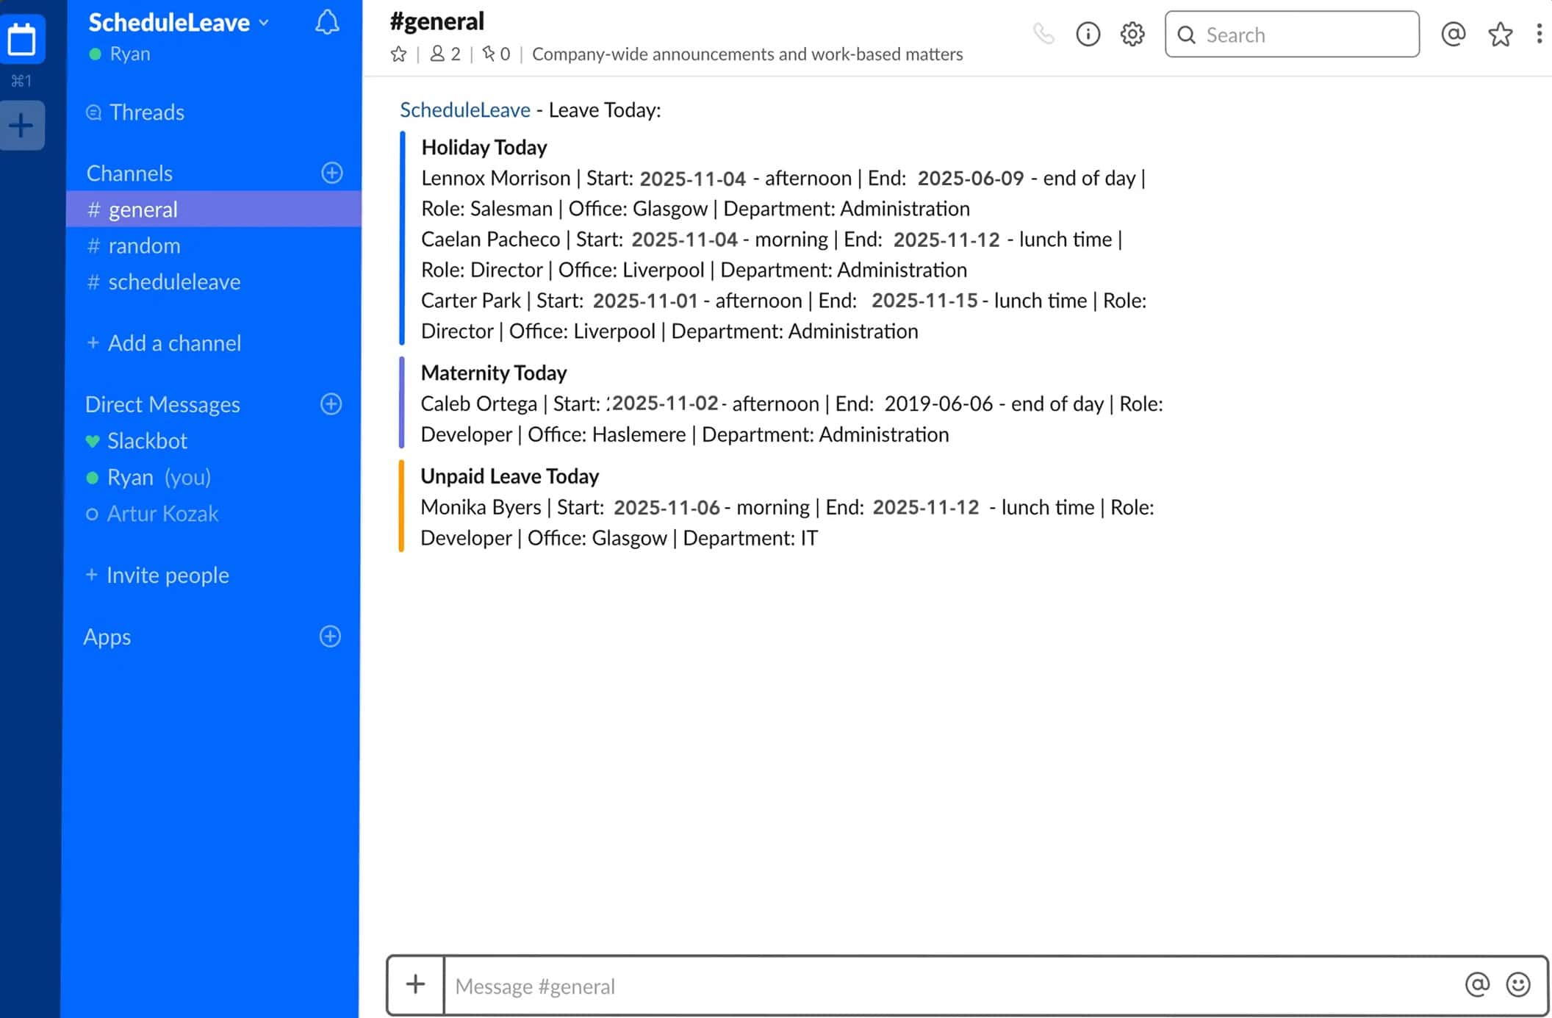Image resolution: width=1552 pixels, height=1018 pixels.
Task: Open pinned items count
Action: point(496,54)
